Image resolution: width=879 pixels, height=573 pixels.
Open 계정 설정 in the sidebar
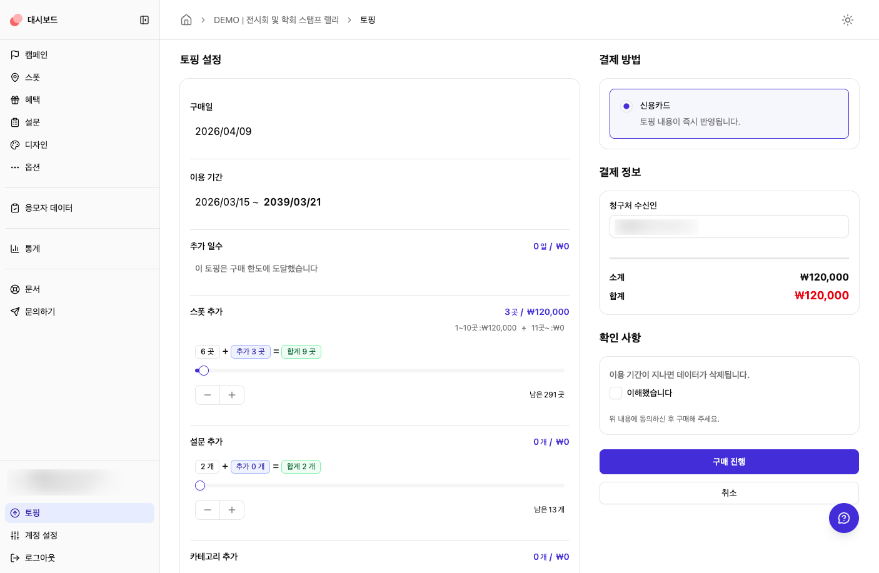point(79,536)
